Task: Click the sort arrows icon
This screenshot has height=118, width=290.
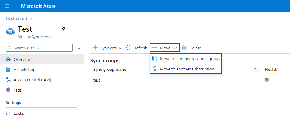Action: click(x=256, y=70)
